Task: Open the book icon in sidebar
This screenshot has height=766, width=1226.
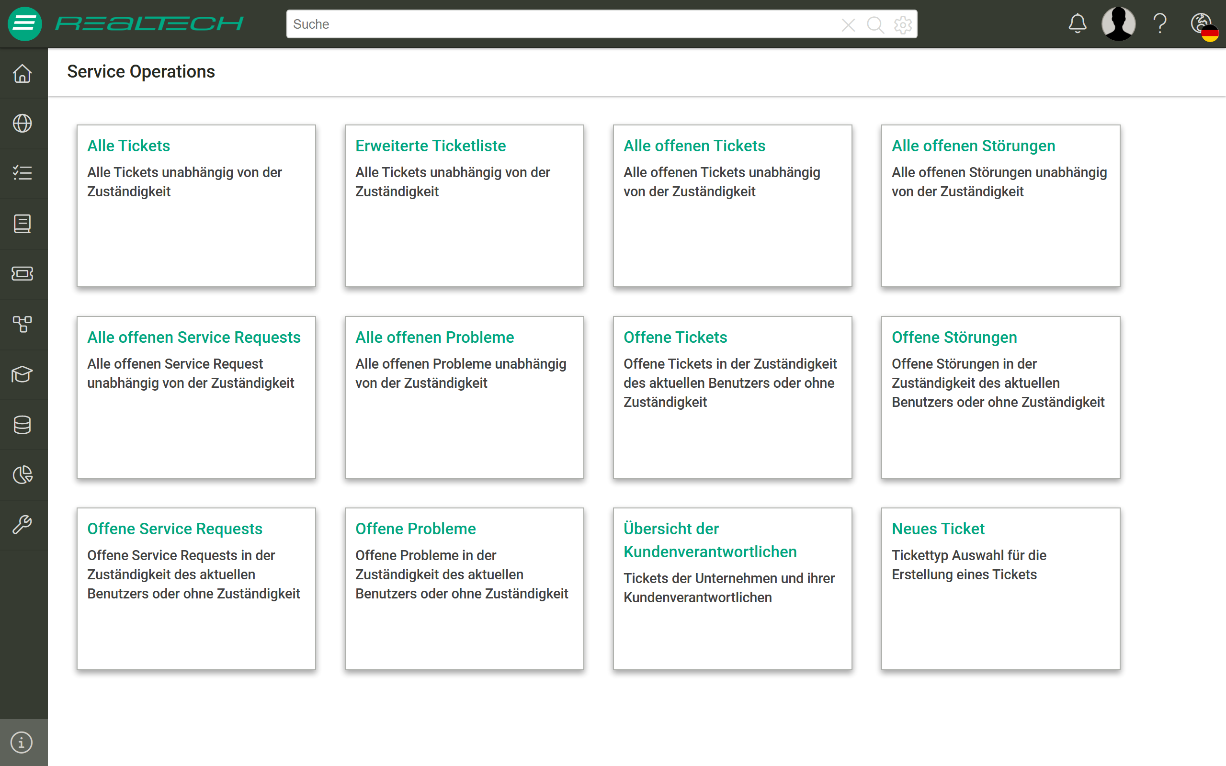Action: coord(23,224)
